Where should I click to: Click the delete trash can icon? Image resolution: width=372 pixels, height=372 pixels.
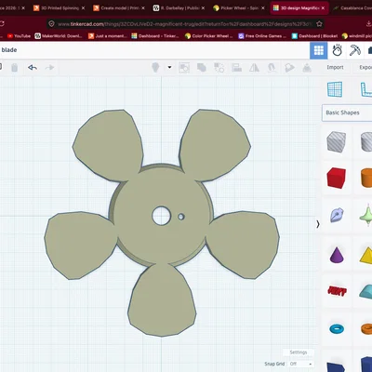click(15, 67)
